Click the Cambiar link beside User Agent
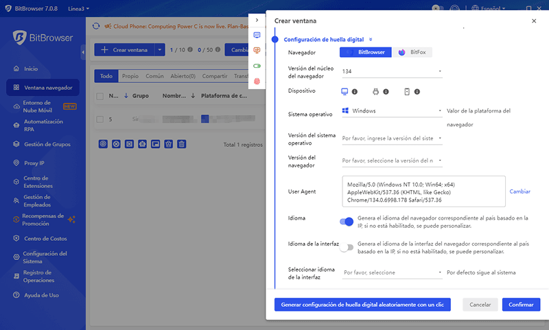 pyautogui.click(x=519, y=191)
